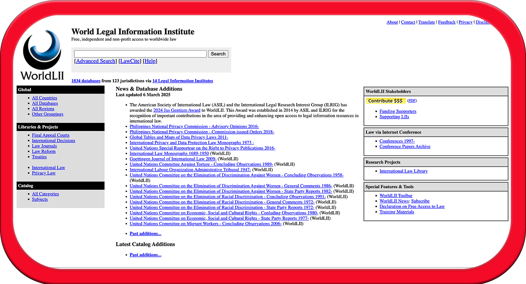Image resolution: width=526 pixels, height=284 pixels.
Task: Open WorldLII News link
Action: pos(394,201)
